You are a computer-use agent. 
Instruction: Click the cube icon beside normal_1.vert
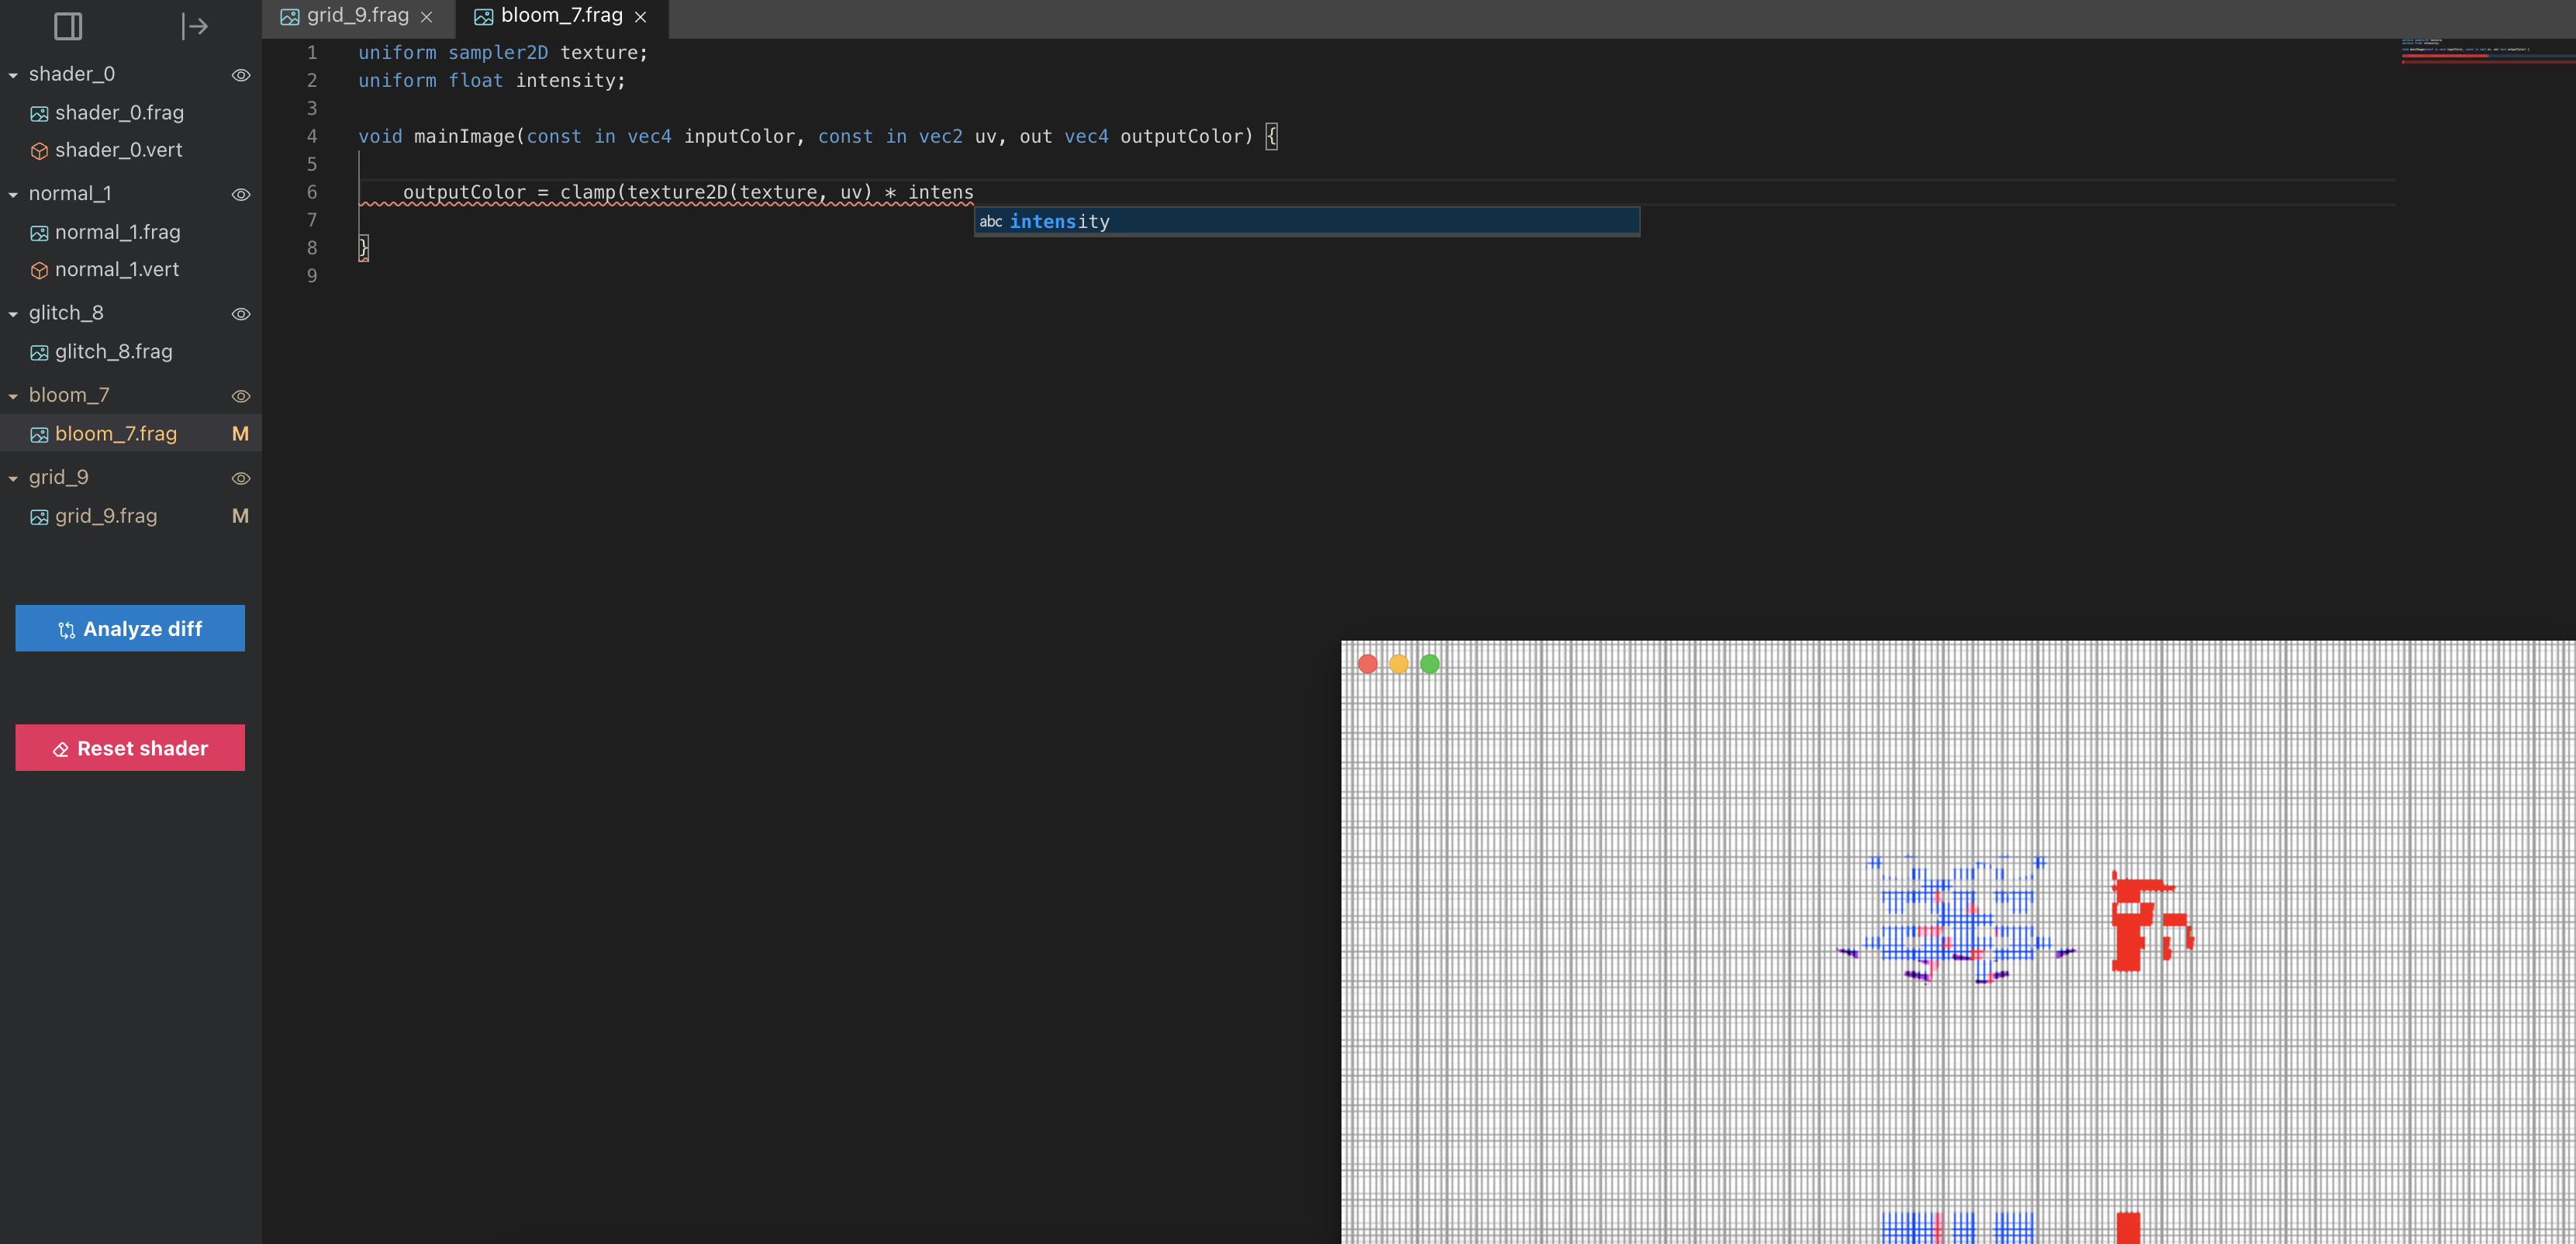coord(39,270)
